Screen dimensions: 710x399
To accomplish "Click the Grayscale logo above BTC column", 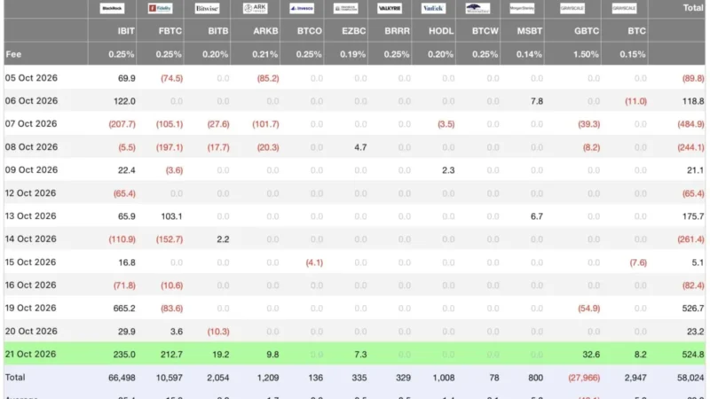I will (624, 8).
